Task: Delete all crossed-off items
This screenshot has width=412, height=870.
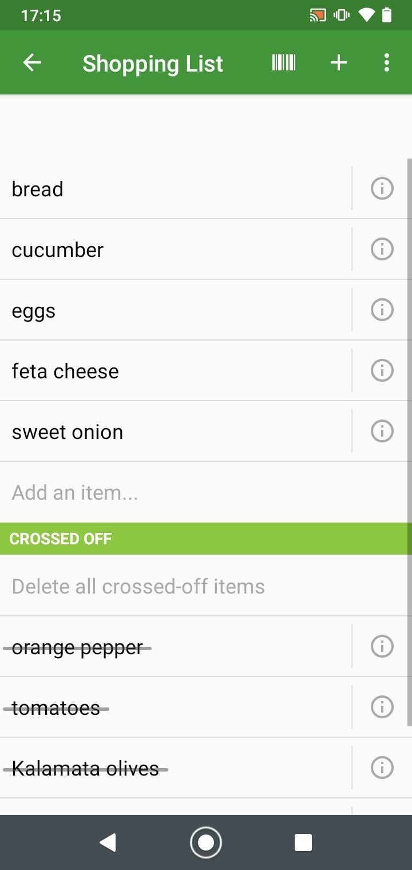Action: [x=138, y=586]
